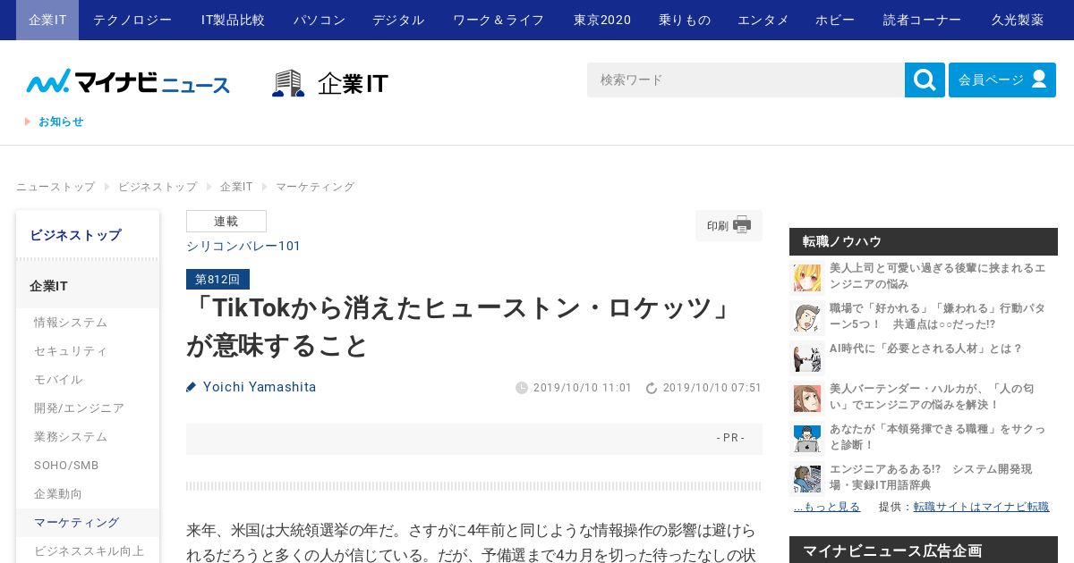Screen dimensions: 1074x563
Task: Go to ニューストップ breadcrumb
Action: click(55, 187)
